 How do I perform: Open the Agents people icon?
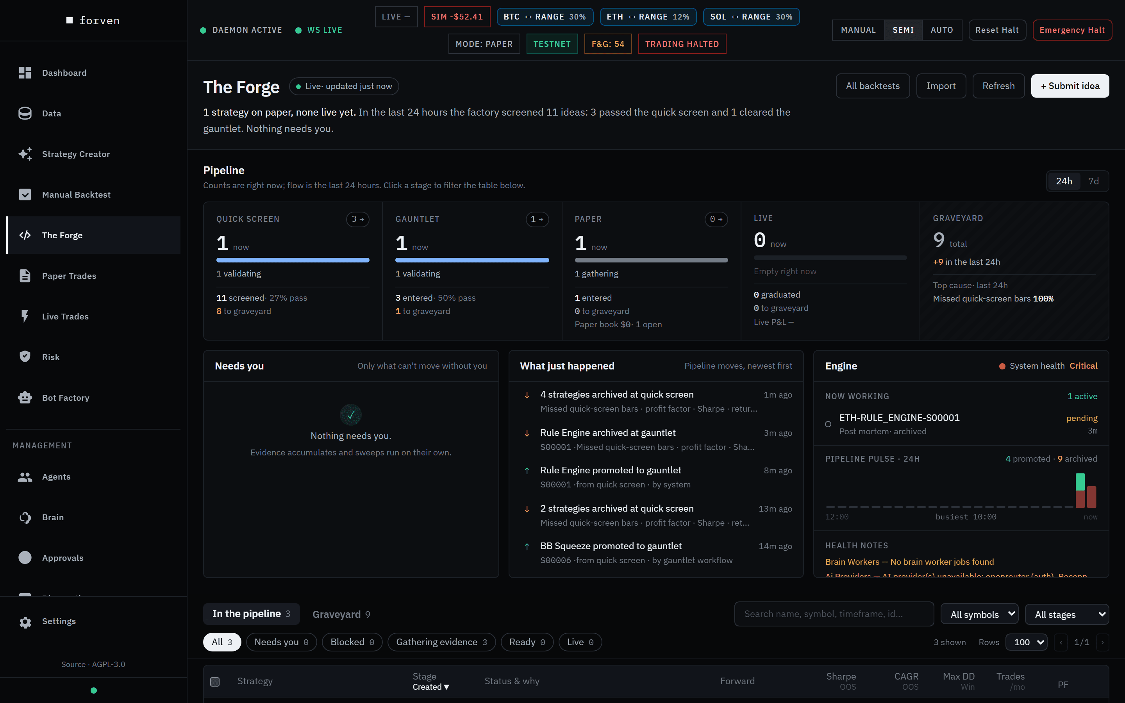(25, 476)
